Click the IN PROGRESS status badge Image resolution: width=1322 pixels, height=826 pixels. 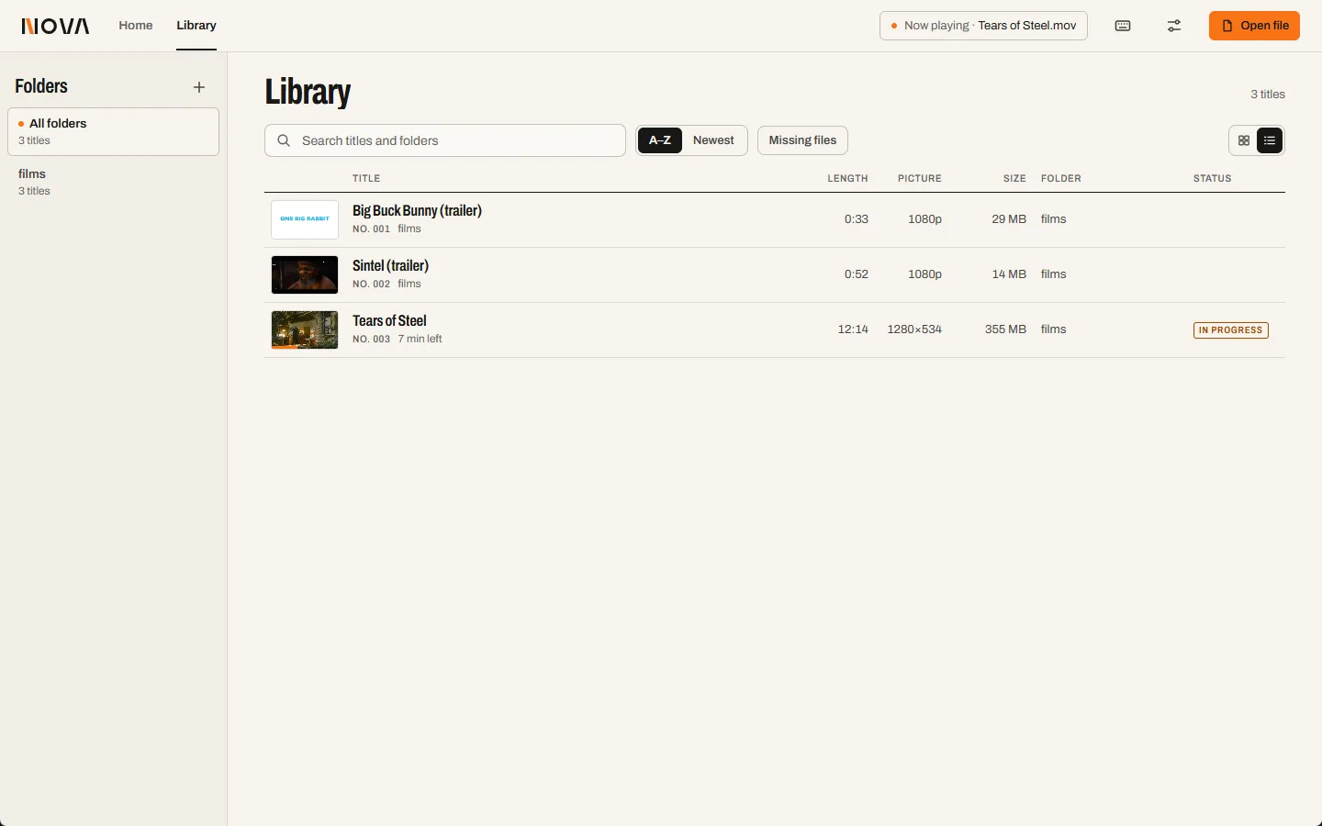point(1231,329)
